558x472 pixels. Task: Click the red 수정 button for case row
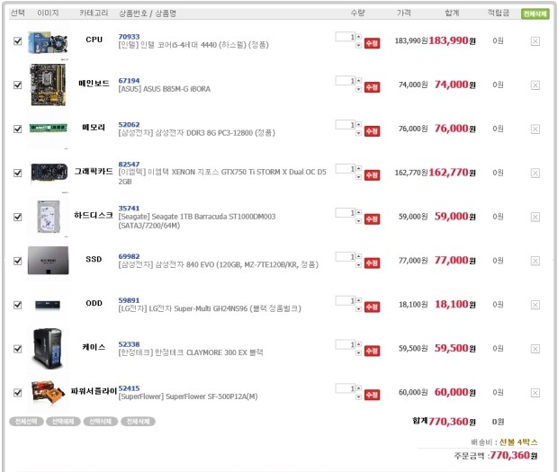[x=372, y=352]
